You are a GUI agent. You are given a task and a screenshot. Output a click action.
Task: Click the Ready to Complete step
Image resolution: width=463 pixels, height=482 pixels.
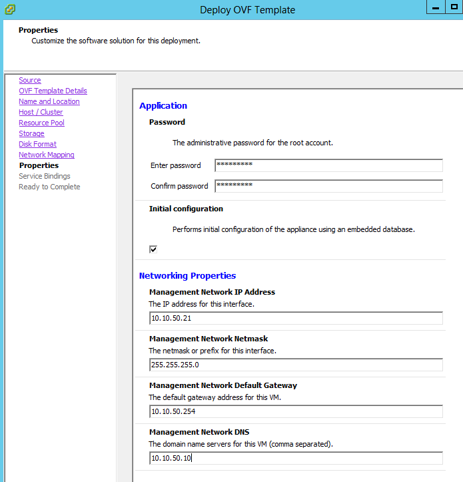[x=49, y=187]
